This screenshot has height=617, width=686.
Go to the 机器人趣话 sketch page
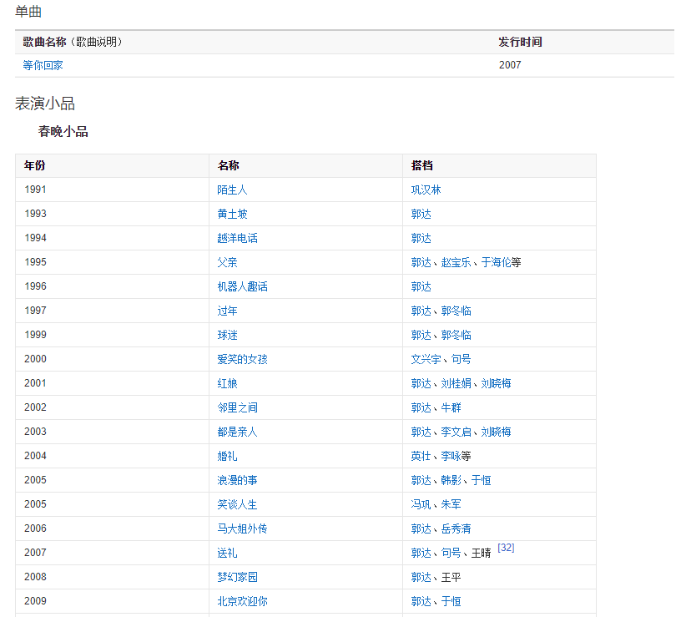[242, 286]
